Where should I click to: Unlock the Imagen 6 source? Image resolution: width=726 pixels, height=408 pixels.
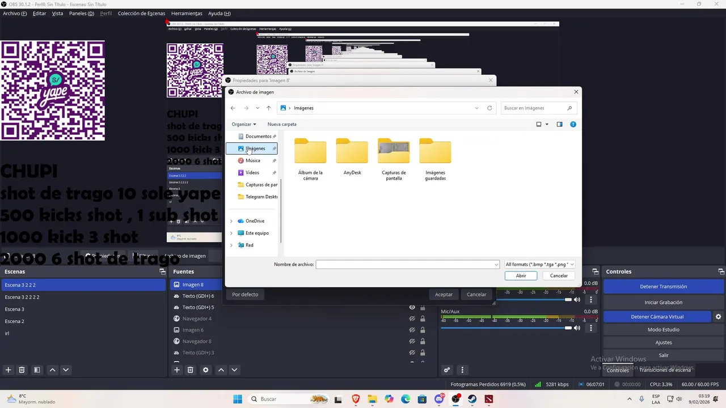point(423,330)
